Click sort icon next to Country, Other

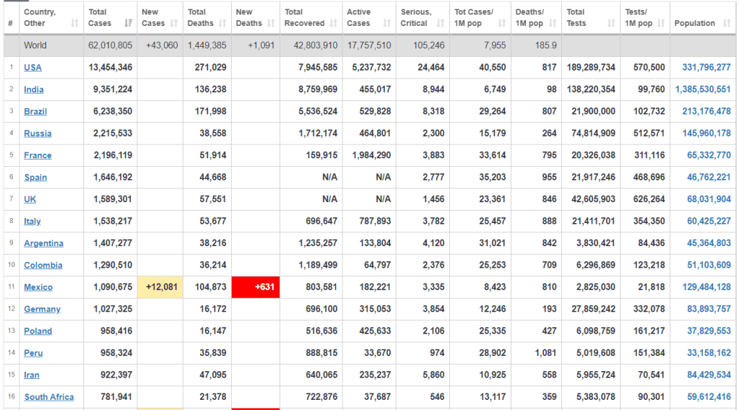click(x=74, y=24)
